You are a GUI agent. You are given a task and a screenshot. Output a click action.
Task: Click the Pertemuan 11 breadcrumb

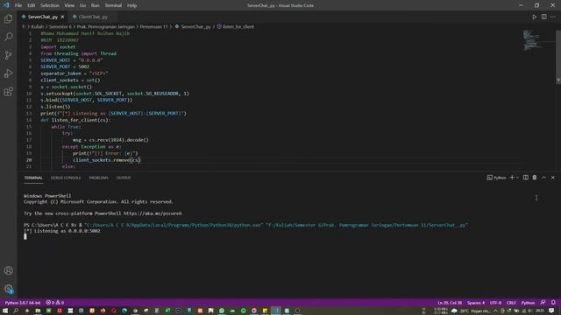pos(153,27)
